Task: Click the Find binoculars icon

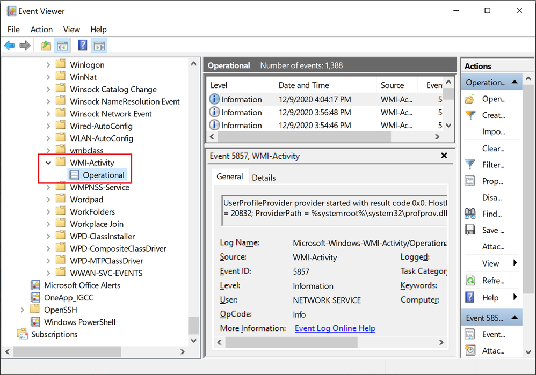Action: (470, 214)
